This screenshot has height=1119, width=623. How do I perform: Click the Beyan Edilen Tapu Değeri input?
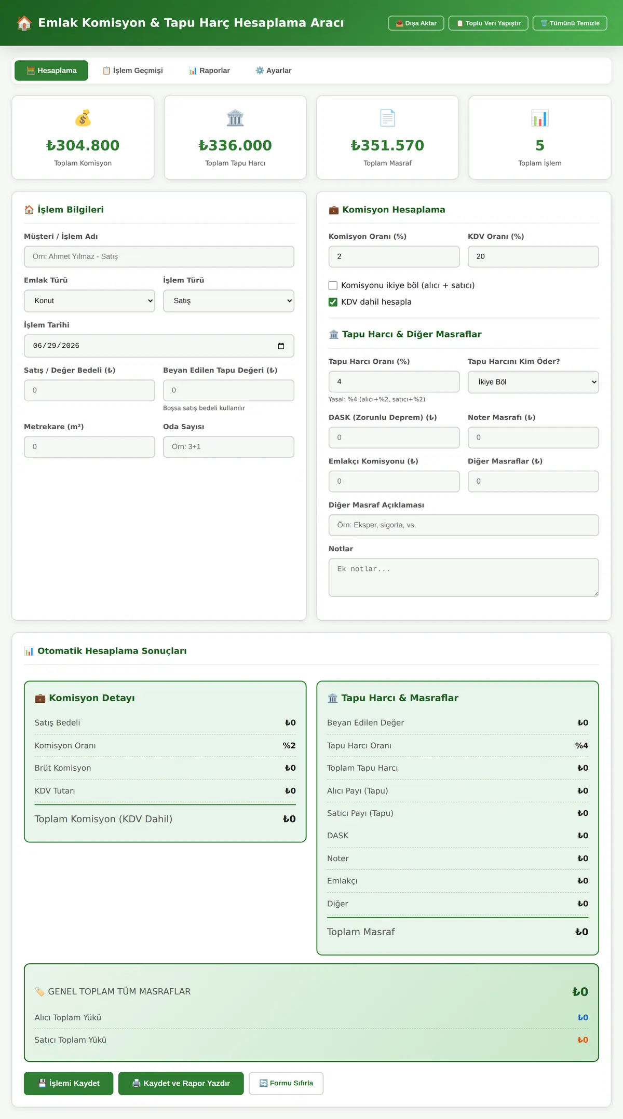[228, 390]
